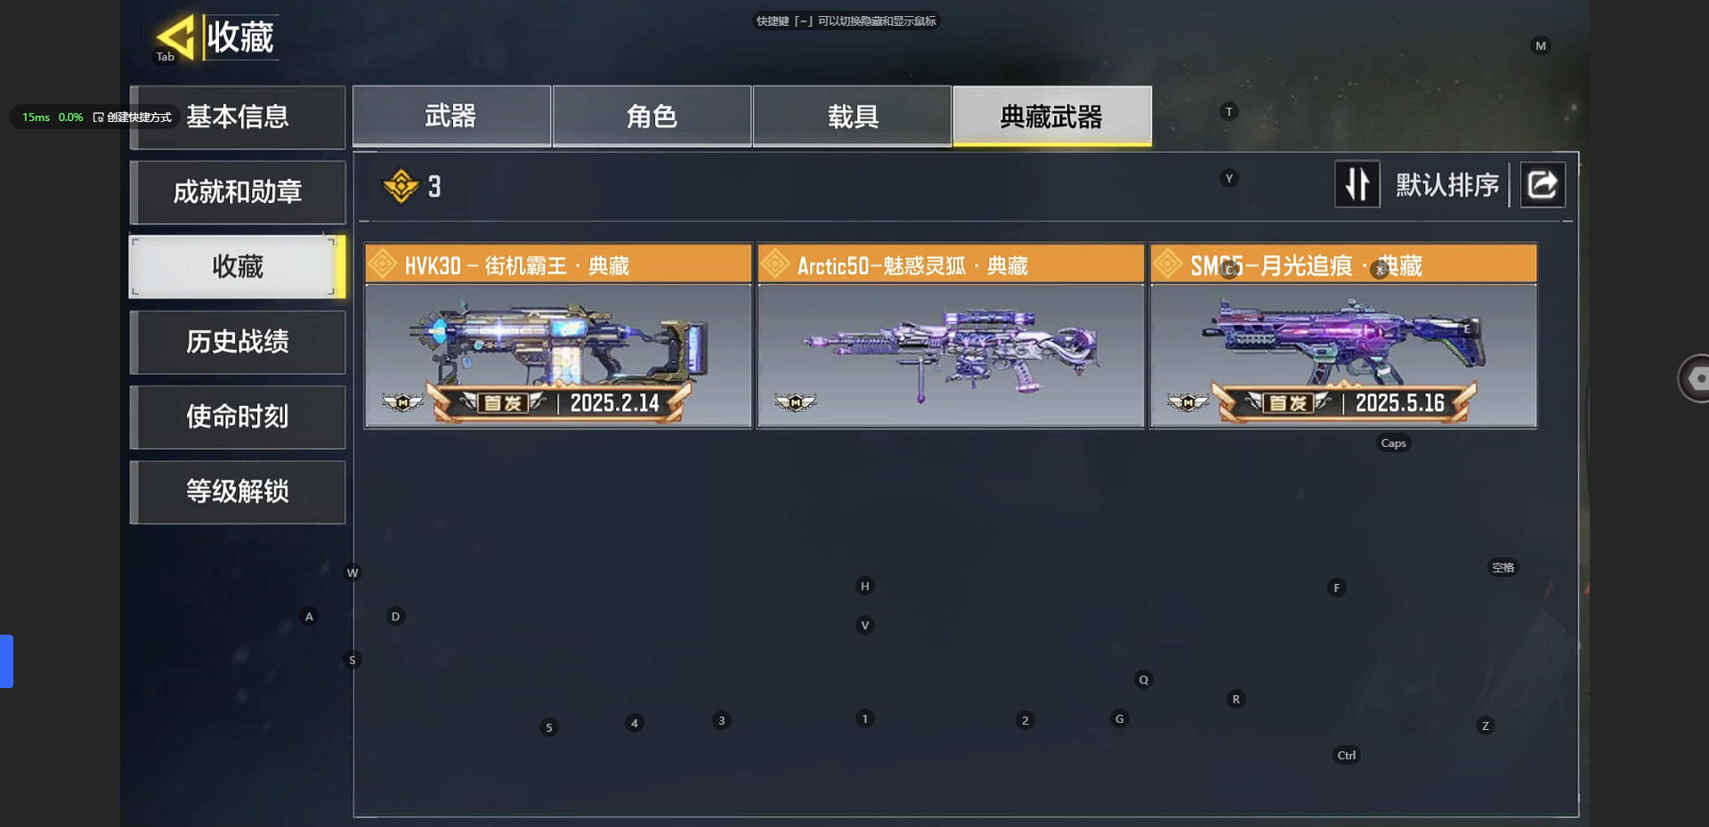The image size is (1709, 827).
Task: Select the 典藏武器 tab
Action: (x=1052, y=116)
